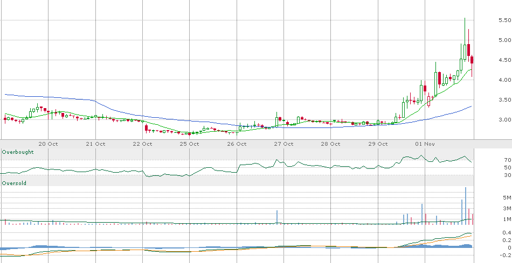This screenshot has height=263, width=512.
Task: Click the 0.4 MACD axis label
Action: coord(507,233)
